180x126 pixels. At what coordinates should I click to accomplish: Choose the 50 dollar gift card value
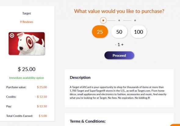tap(119, 32)
